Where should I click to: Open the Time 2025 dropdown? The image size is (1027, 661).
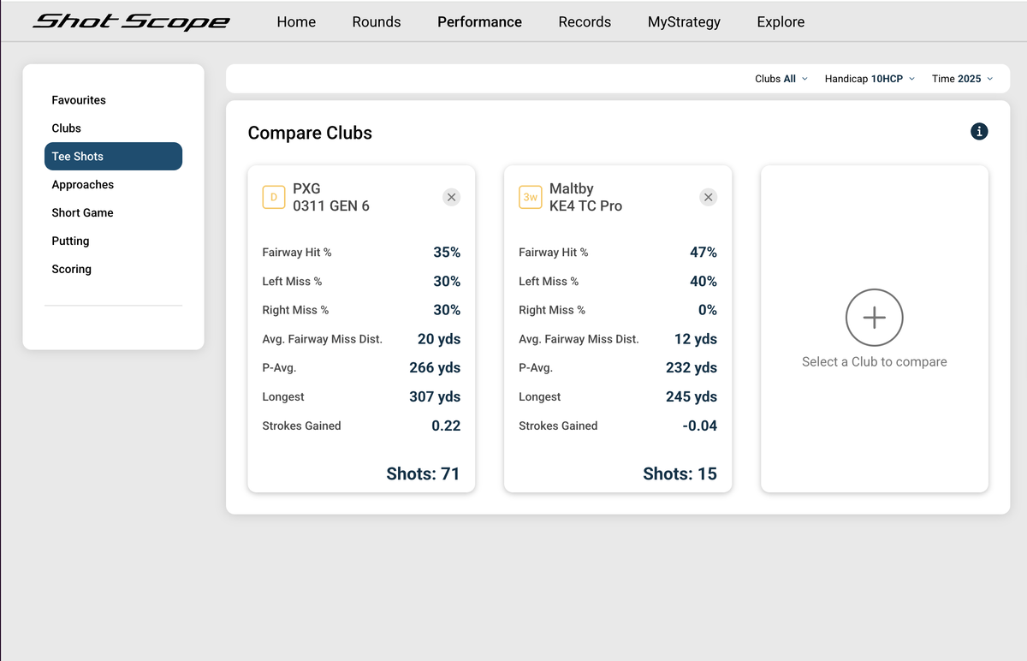[963, 79]
